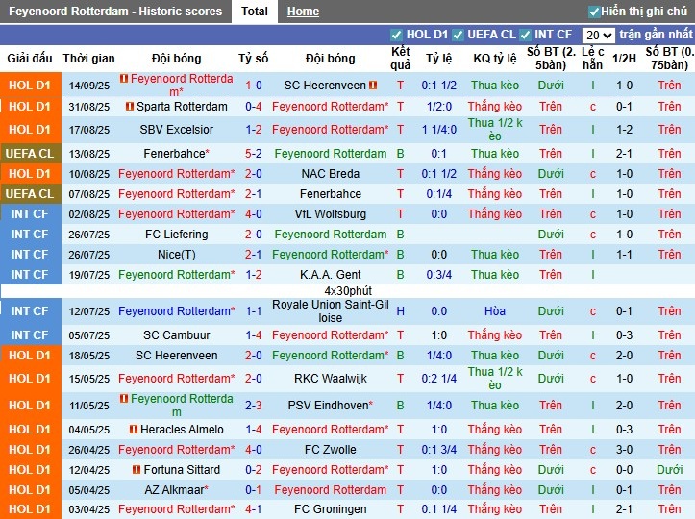Screen dimensions: 695x519
Task: Open the recent matches count dropdown
Action: pyautogui.click(x=597, y=35)
